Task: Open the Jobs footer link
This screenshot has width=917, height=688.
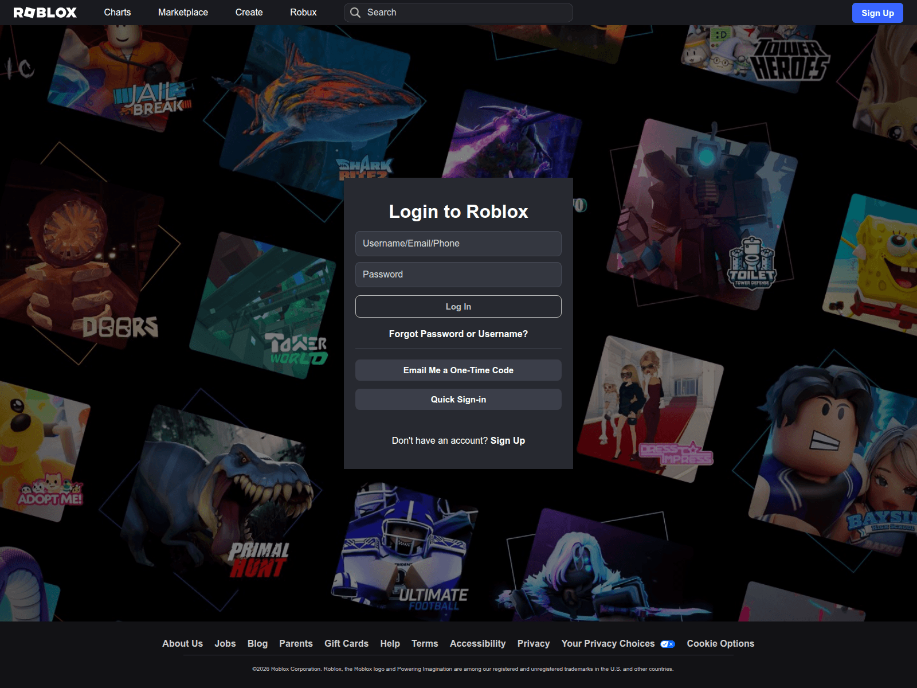Action: 225,643
